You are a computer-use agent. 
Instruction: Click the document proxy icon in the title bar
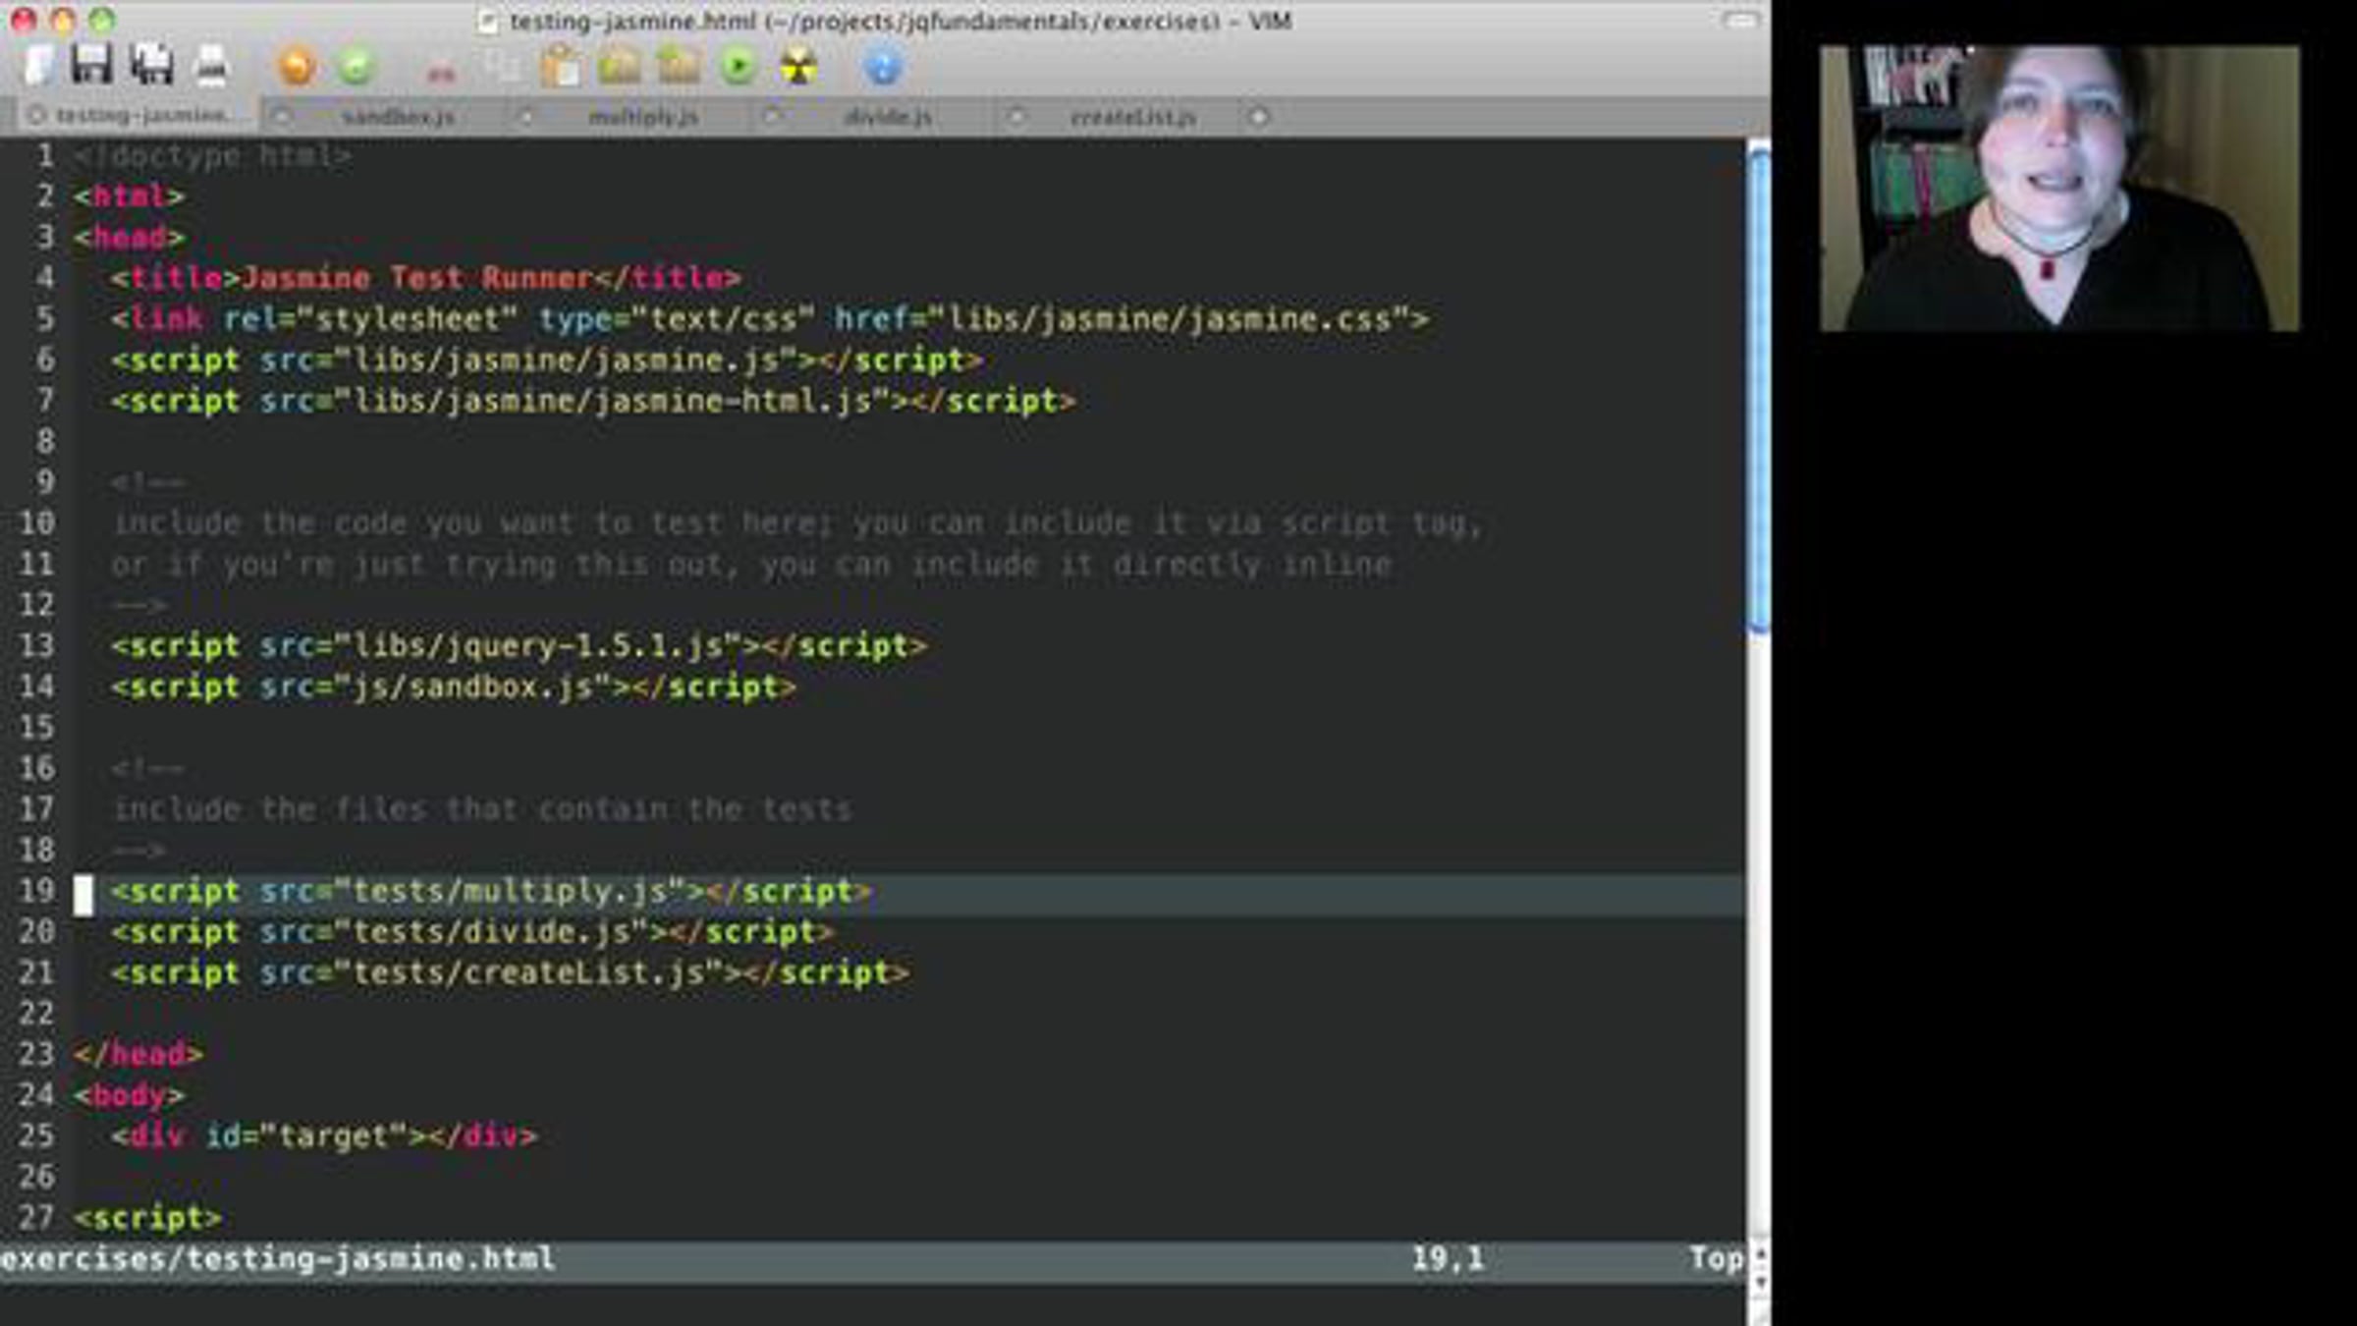click(x=487, y=21)
